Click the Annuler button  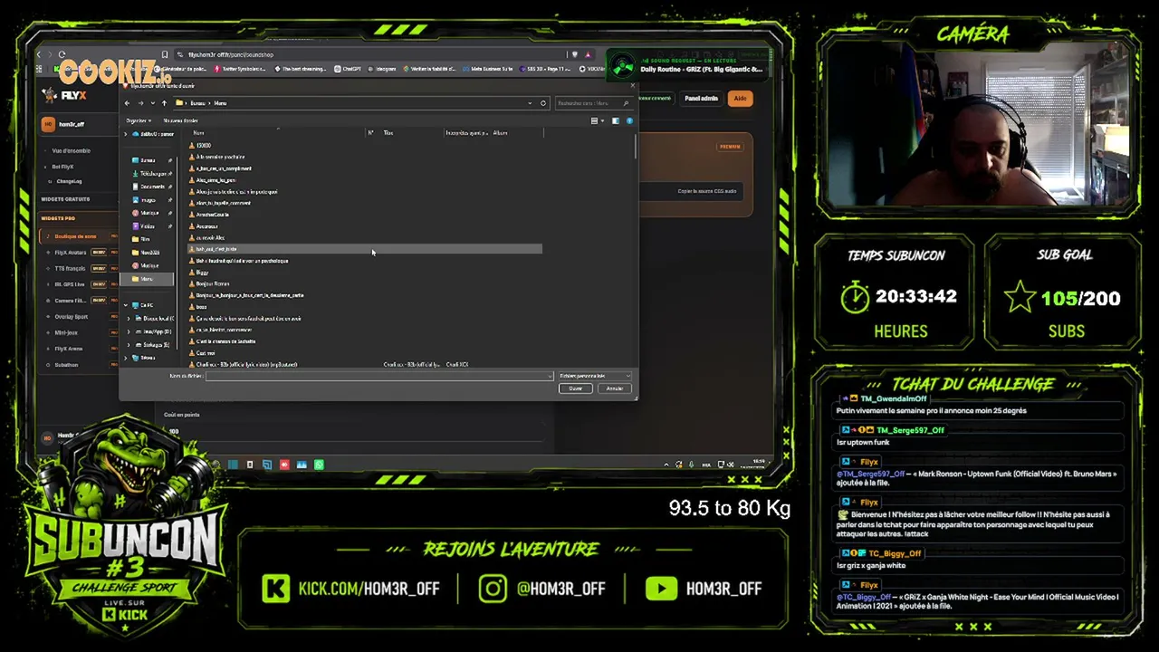point(615,388)
